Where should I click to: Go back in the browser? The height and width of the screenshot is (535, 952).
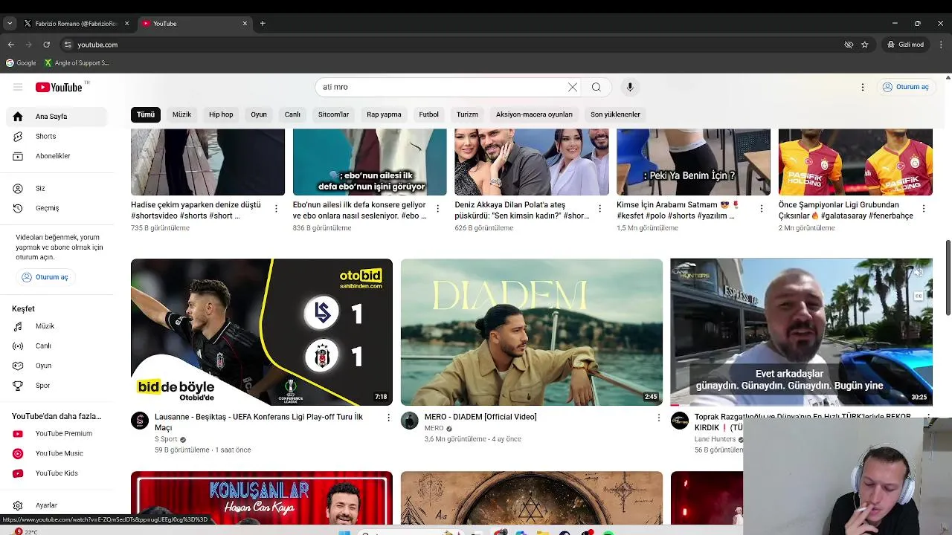10,45
